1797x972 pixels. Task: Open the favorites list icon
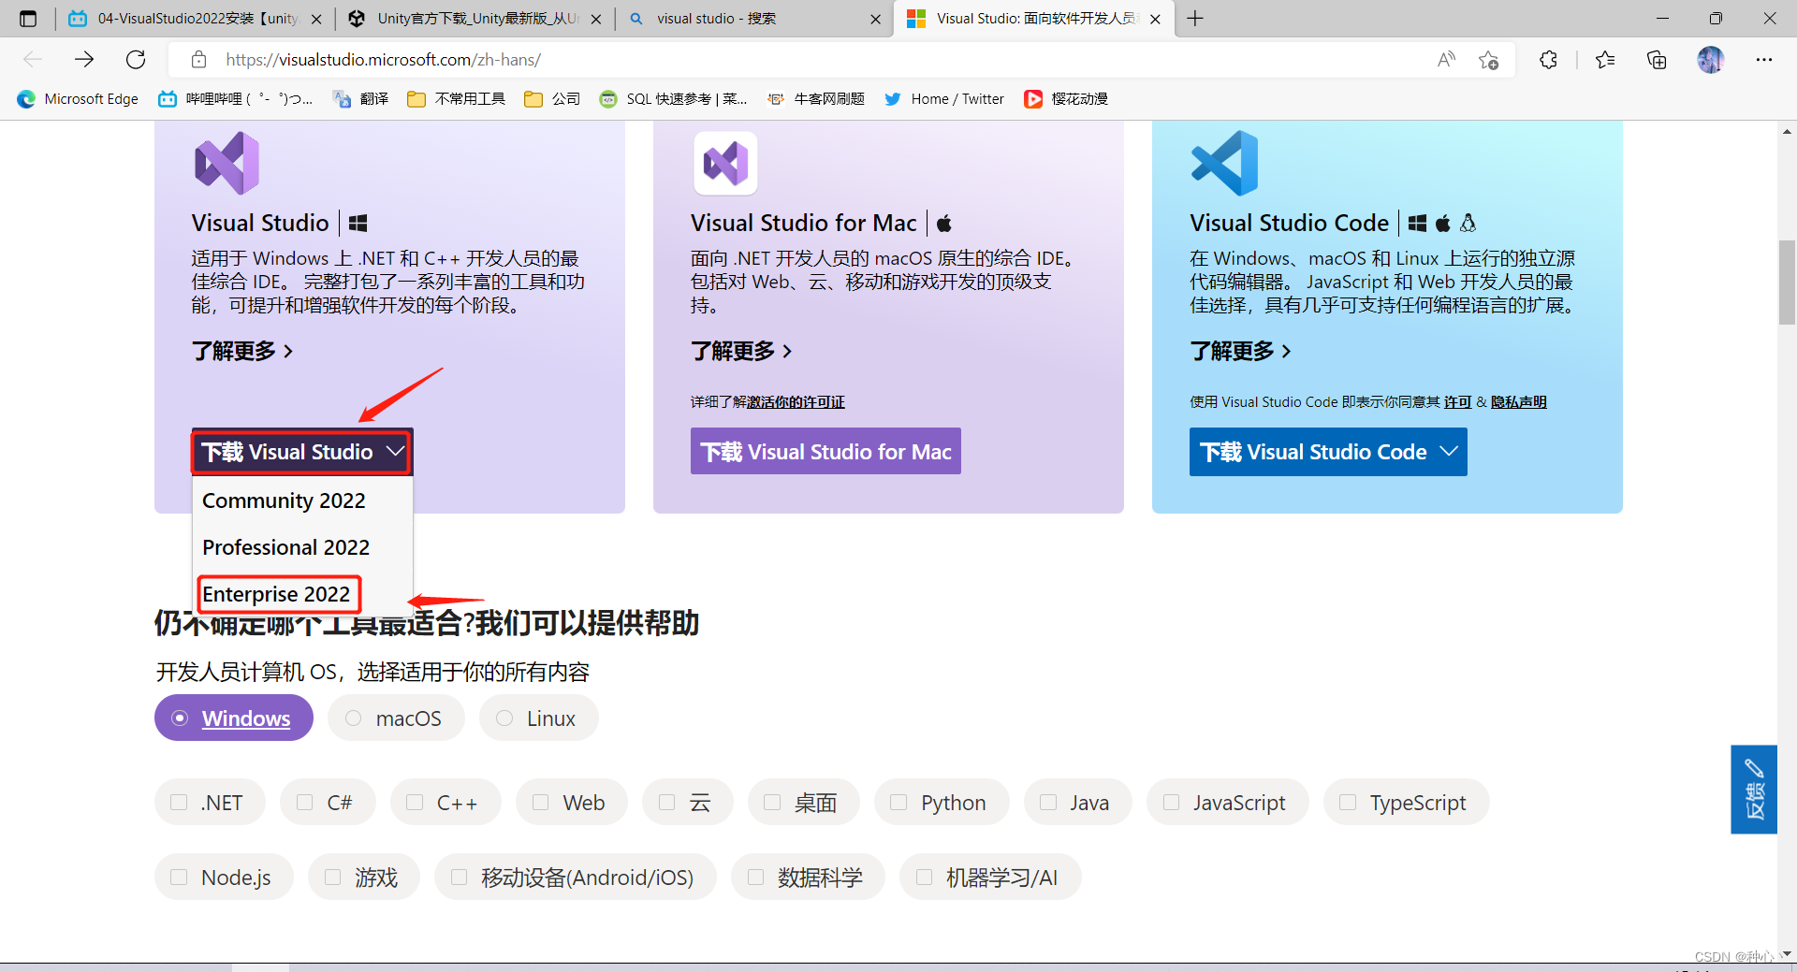pos(1605,60)
